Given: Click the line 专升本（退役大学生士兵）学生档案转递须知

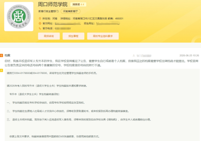Looking at the screenshot, I should [x=35, y=94].
